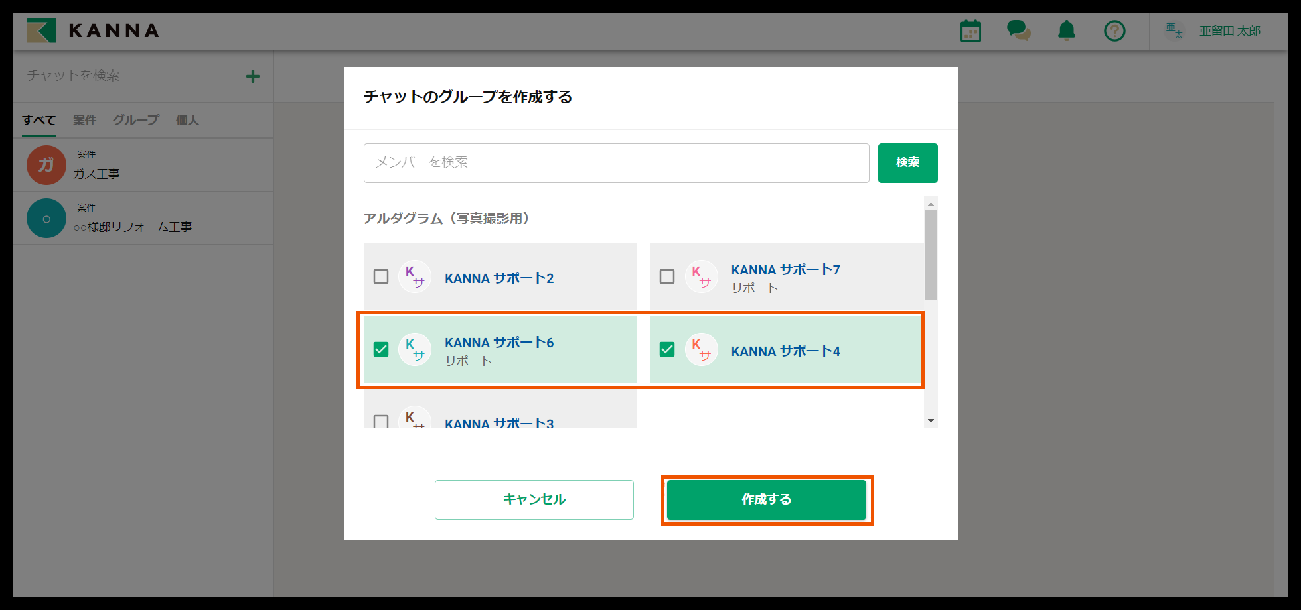1301x610 pixels.
Task: Switch to the グループ tab
Action: tap(135, 120)
